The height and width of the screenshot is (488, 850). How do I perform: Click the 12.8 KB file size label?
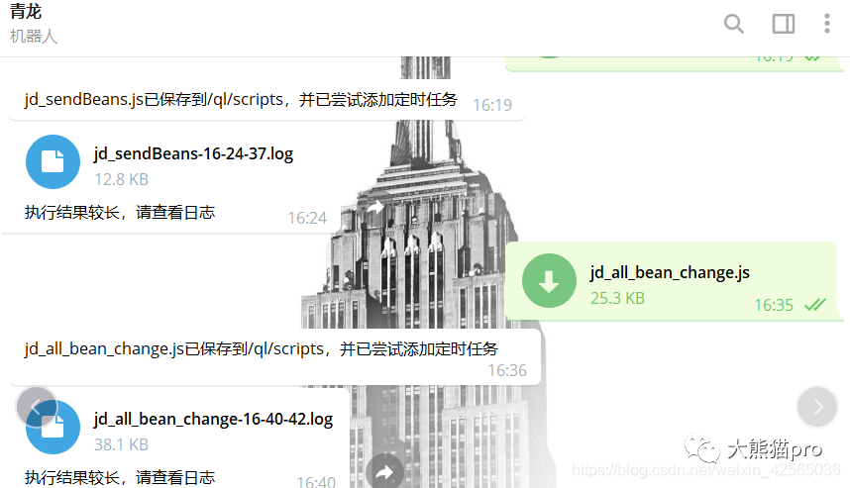click(x=122, y=179)
